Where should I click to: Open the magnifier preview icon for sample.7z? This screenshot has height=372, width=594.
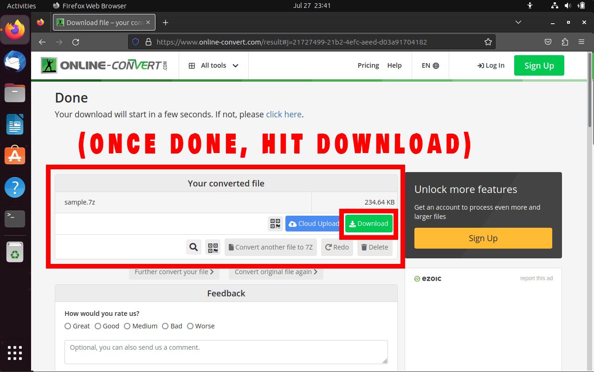click(194, 247)
